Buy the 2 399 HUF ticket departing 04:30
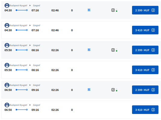Screen dimensions: 161x120 tap(145, 10)
